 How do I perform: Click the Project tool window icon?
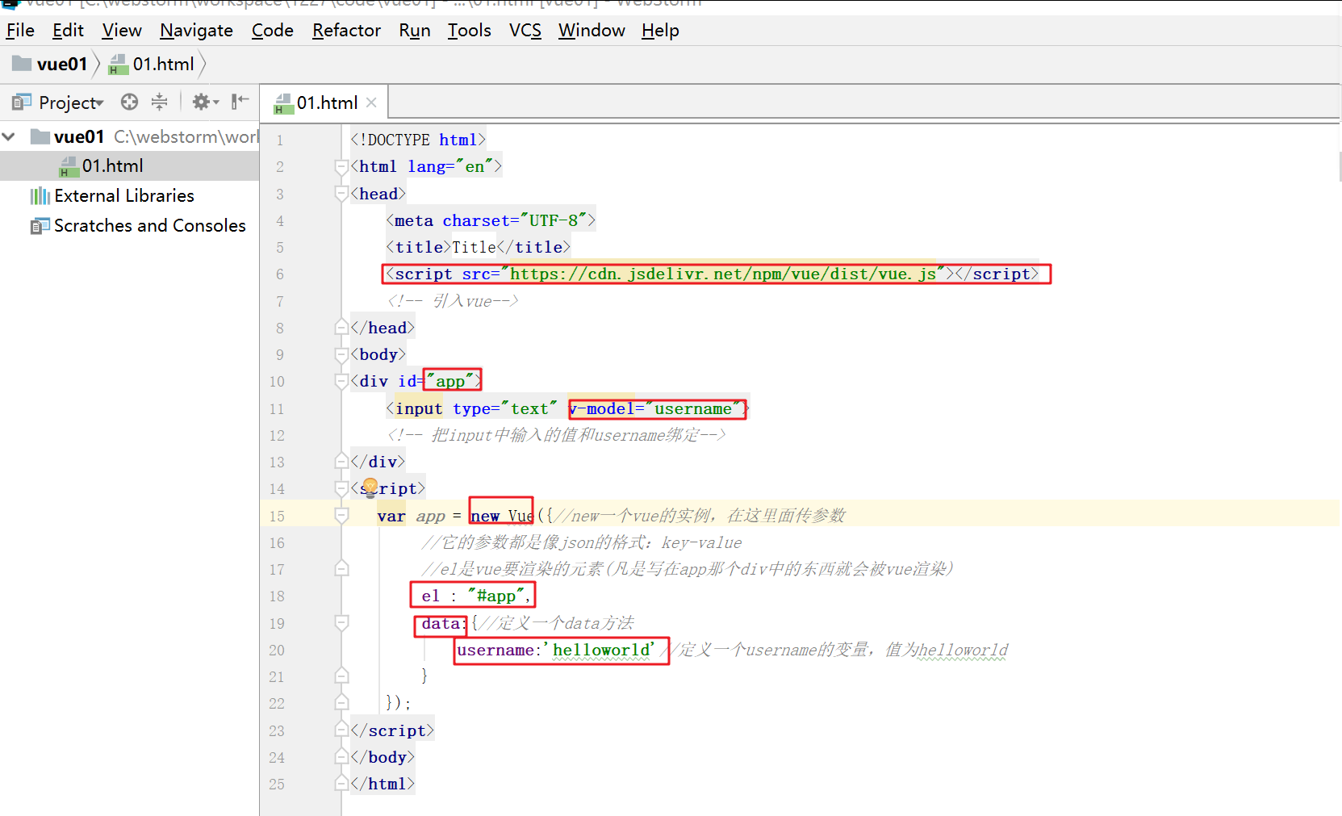point(22,103)
